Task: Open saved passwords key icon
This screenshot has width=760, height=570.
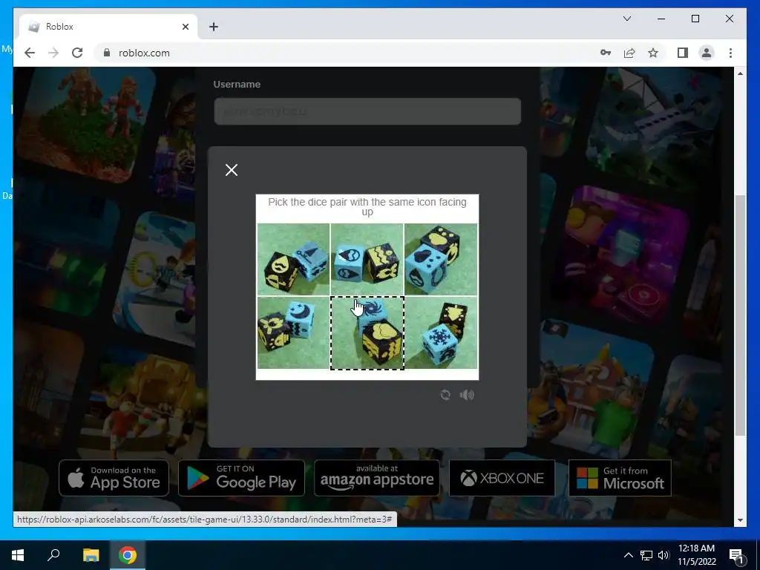Action: [606, 53]
